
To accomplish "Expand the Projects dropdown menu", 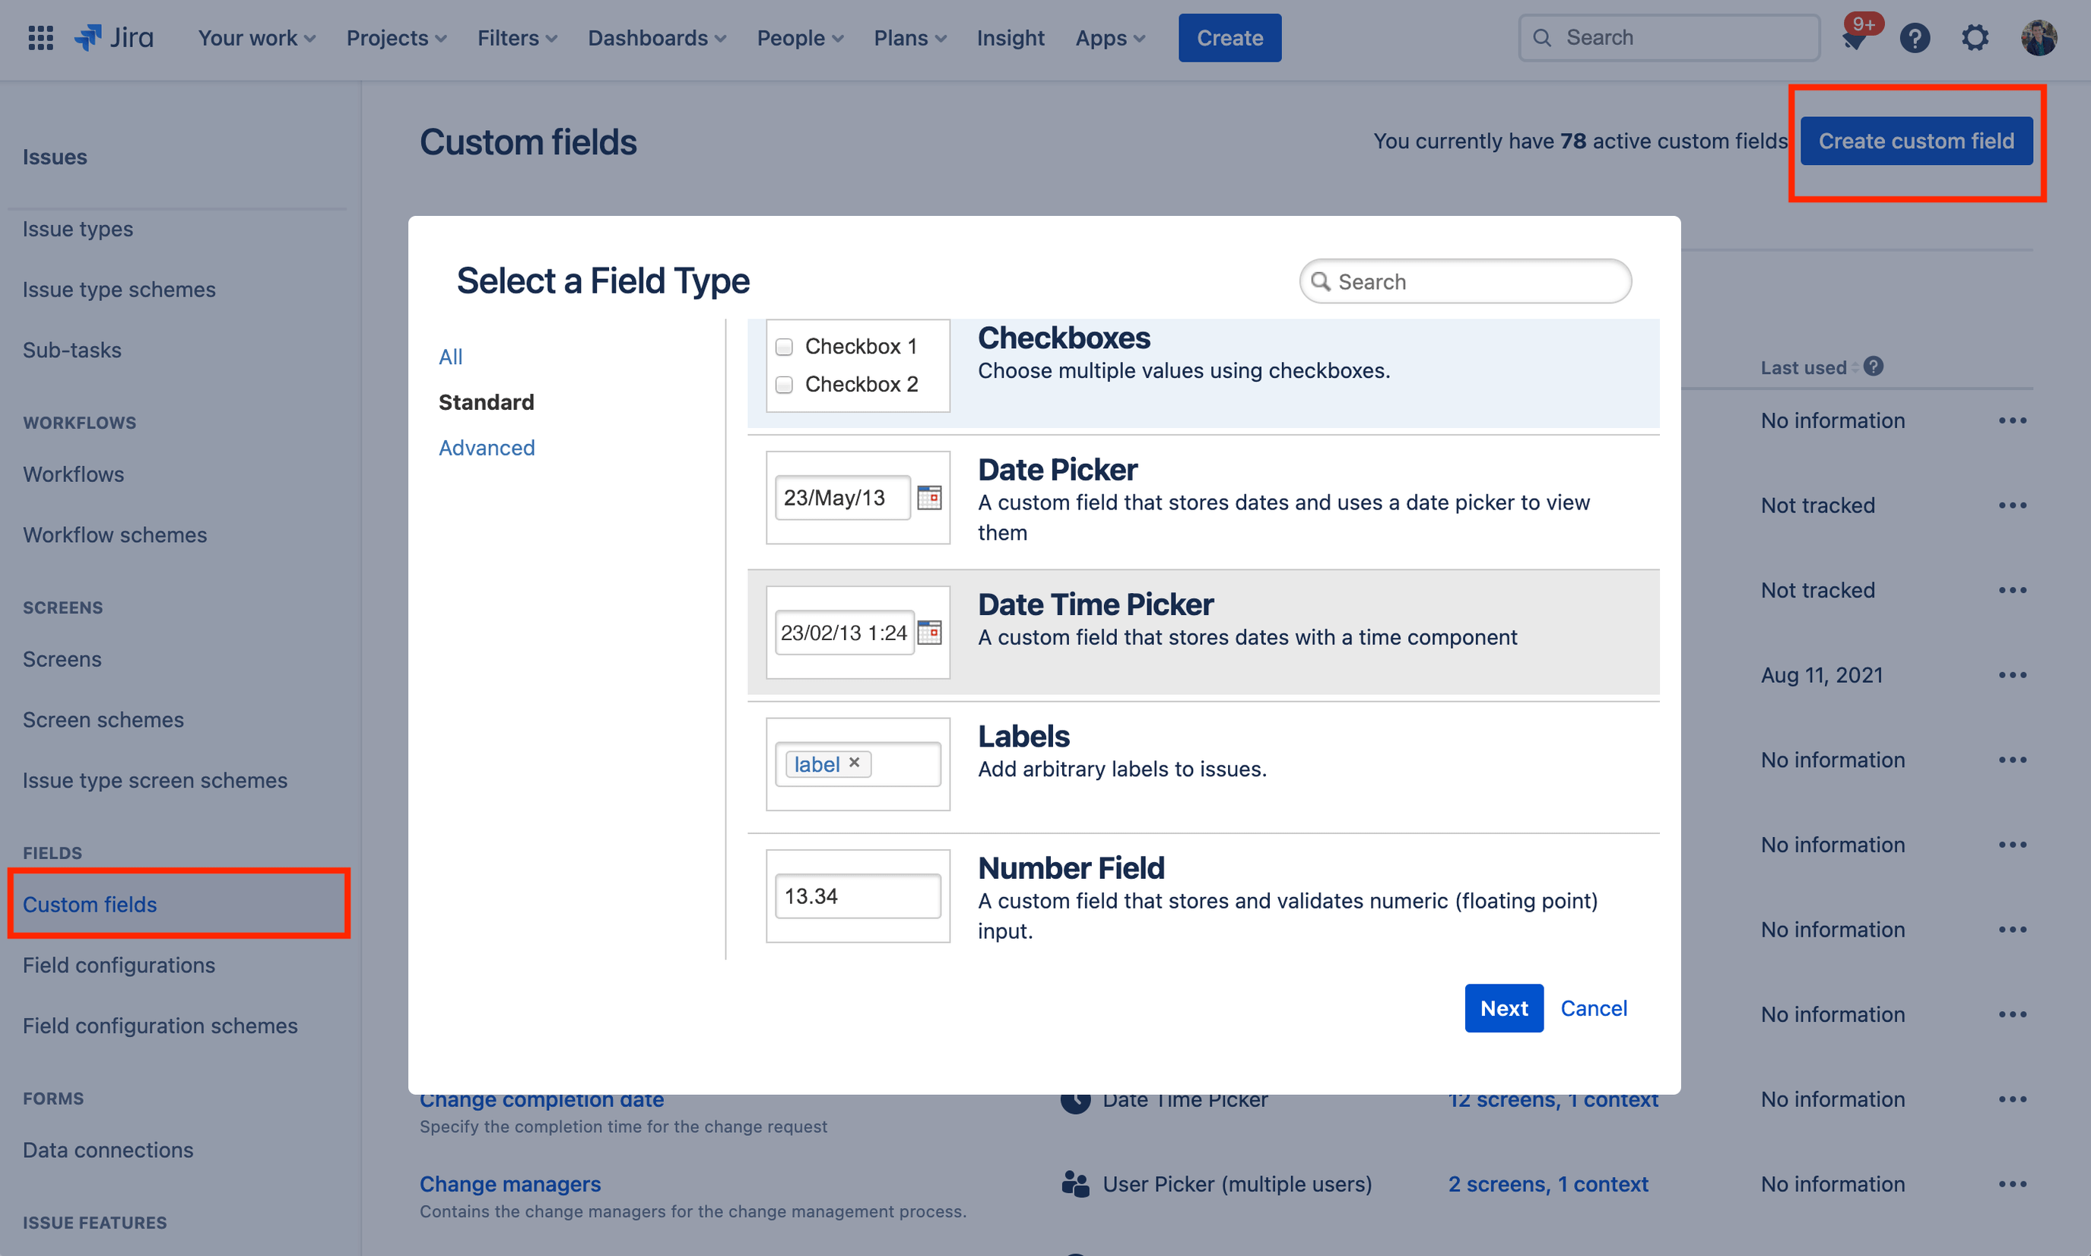I will tap(395, 36).
